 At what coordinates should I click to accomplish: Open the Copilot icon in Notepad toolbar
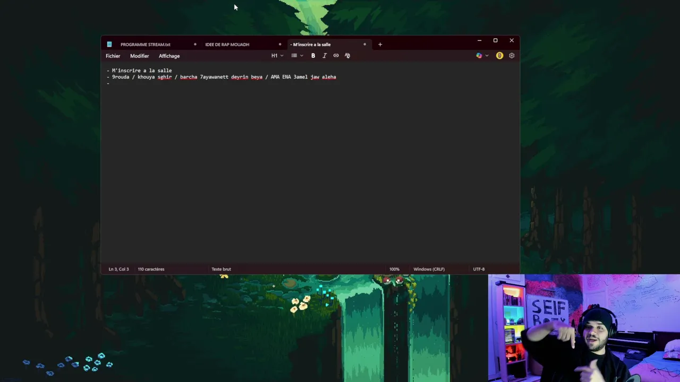479,56
